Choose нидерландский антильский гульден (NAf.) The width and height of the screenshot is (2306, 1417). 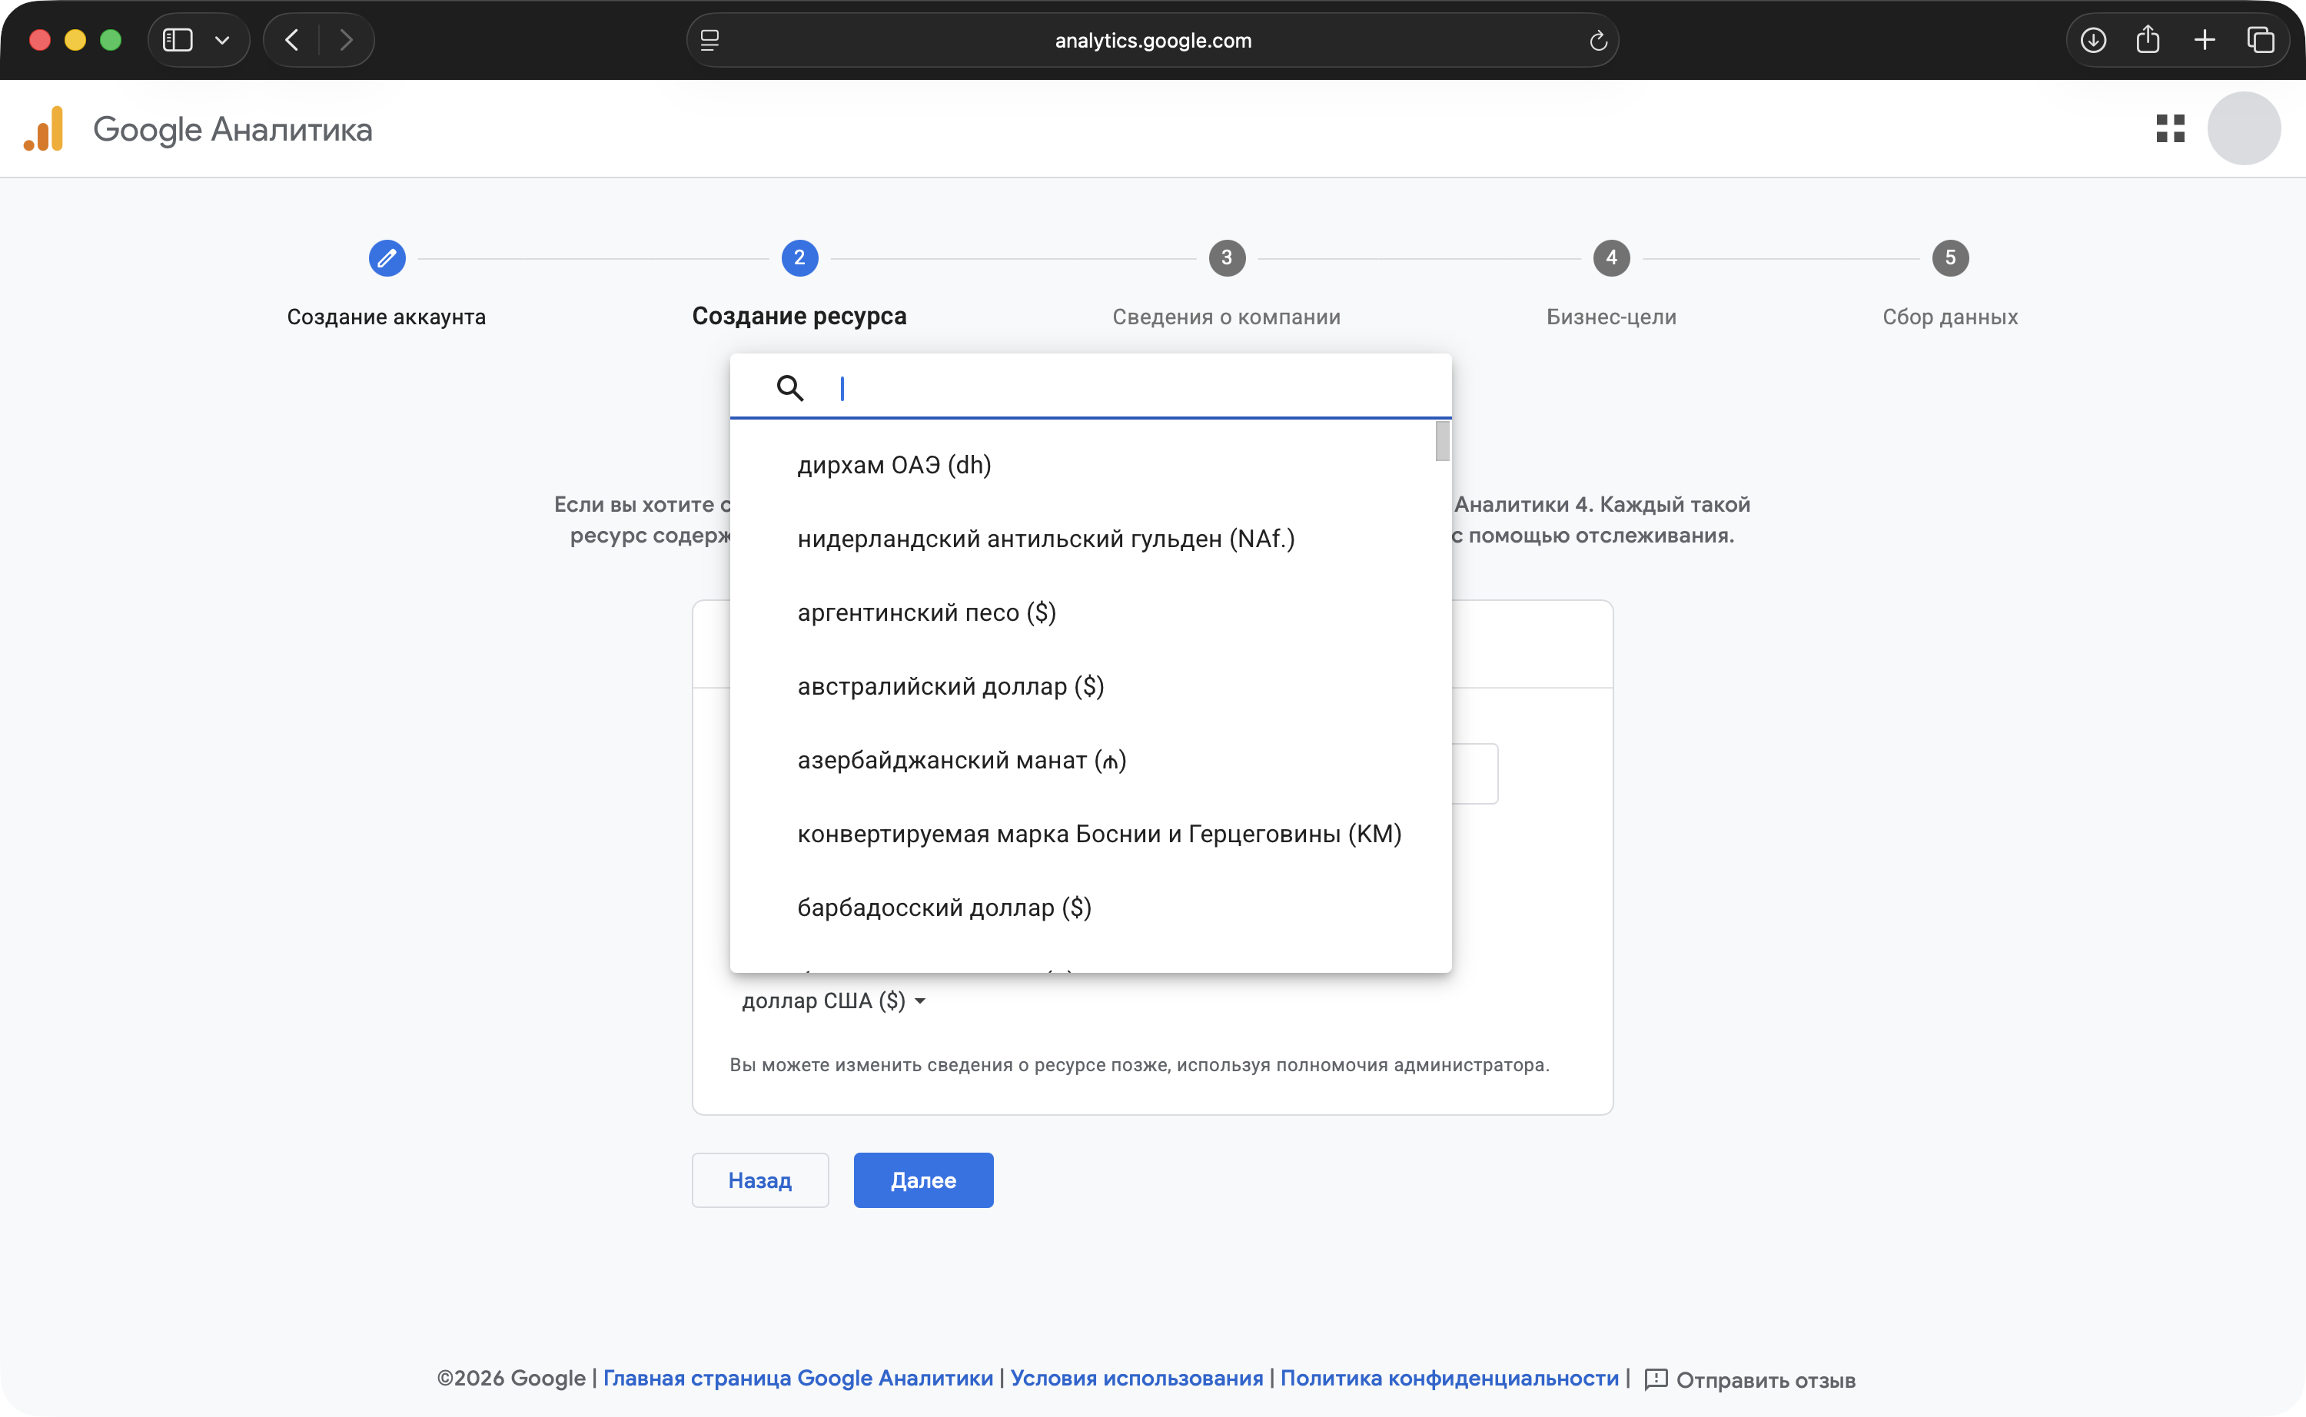(1083, 539)
